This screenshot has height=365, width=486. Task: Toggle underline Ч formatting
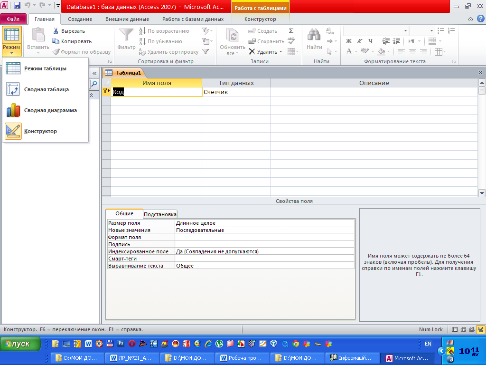pyautogui.click(x=370, y=41)
